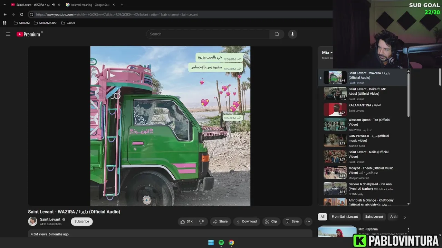
Task: Open the STREAM bookmarks folder
Action: [21, 23]
